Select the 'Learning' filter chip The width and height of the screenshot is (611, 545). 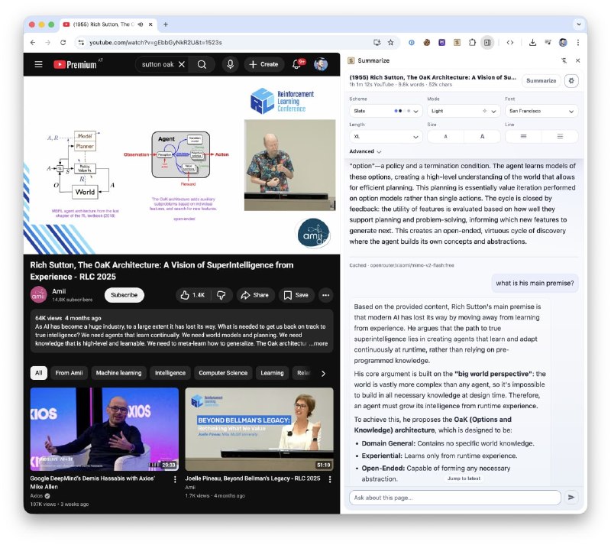point(272,373)
